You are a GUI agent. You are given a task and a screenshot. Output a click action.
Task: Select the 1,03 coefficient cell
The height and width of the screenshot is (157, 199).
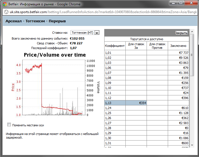click(x=115, y=63)
